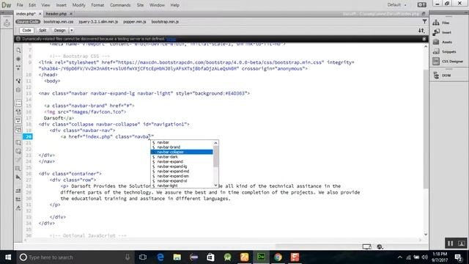Choose navbar-collapse from the autocomplete list
The width and height of the screenshot is (469, 264).
point(182,152)
